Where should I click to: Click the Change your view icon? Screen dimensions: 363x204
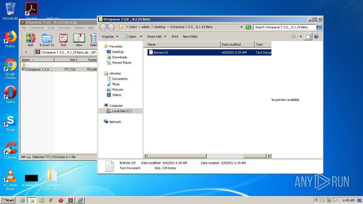(294, 37)
